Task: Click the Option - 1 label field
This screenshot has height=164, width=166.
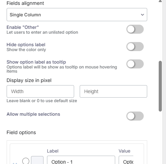Action: [81, 160]
